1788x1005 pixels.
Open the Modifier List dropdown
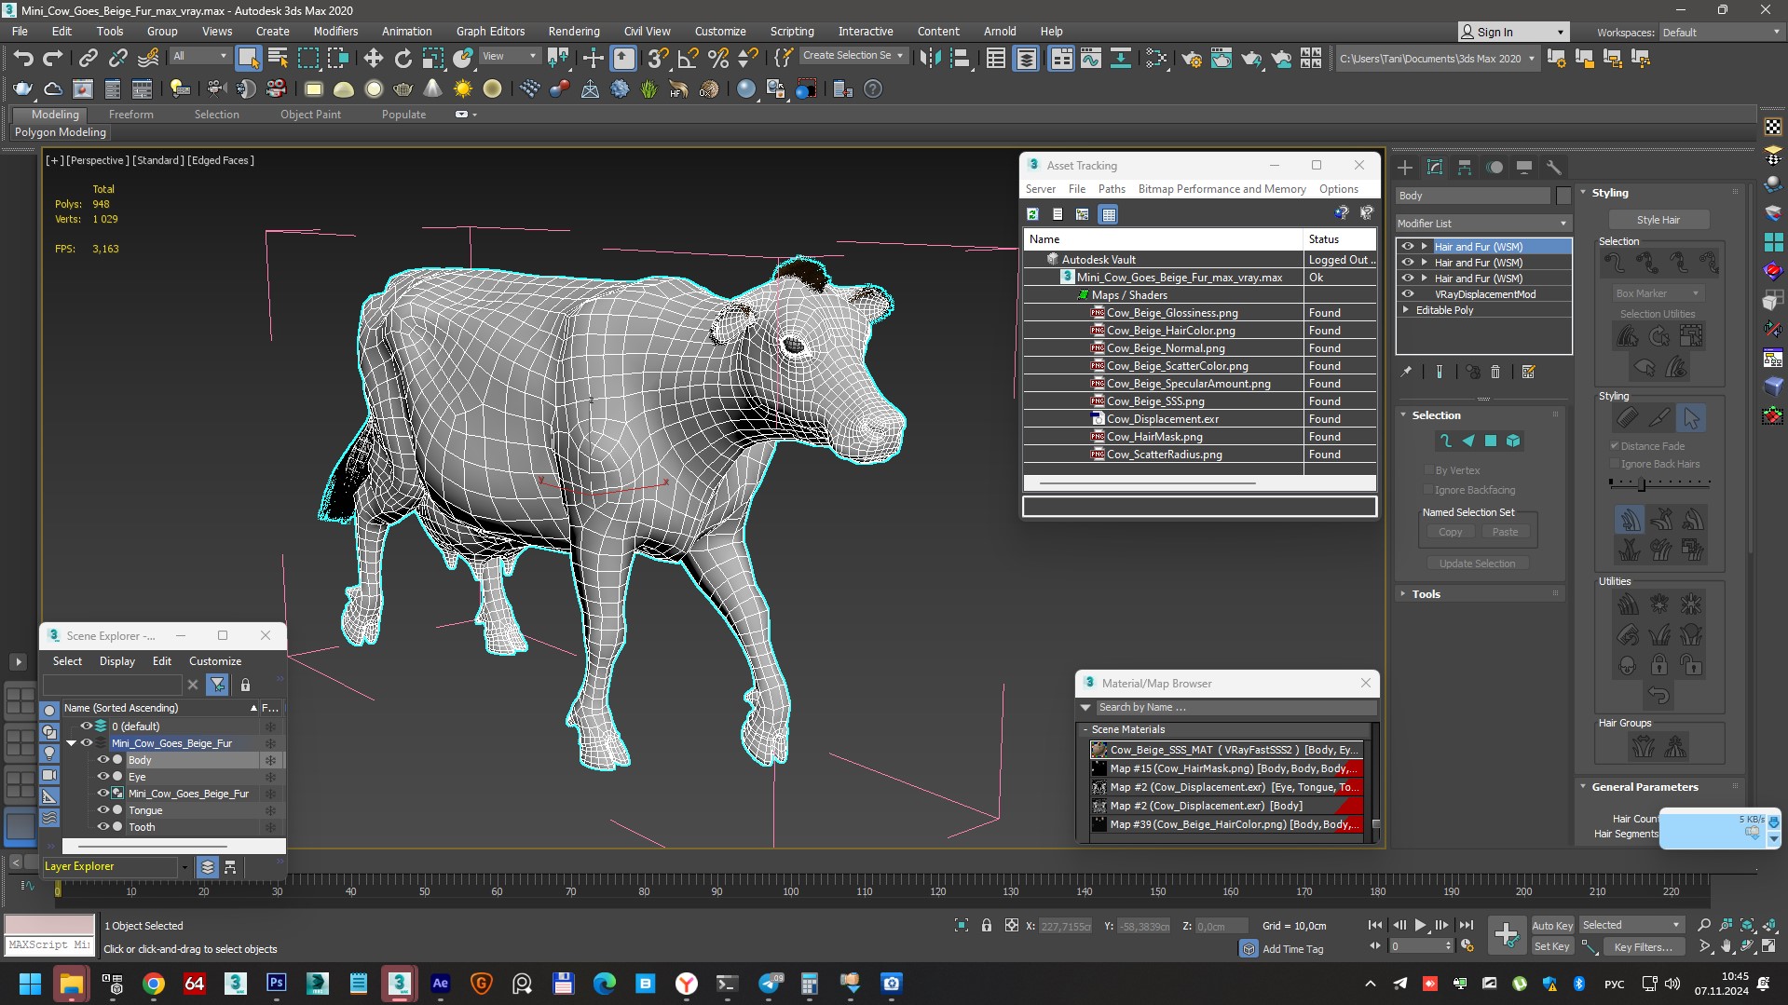click(x=1482, y=224)
